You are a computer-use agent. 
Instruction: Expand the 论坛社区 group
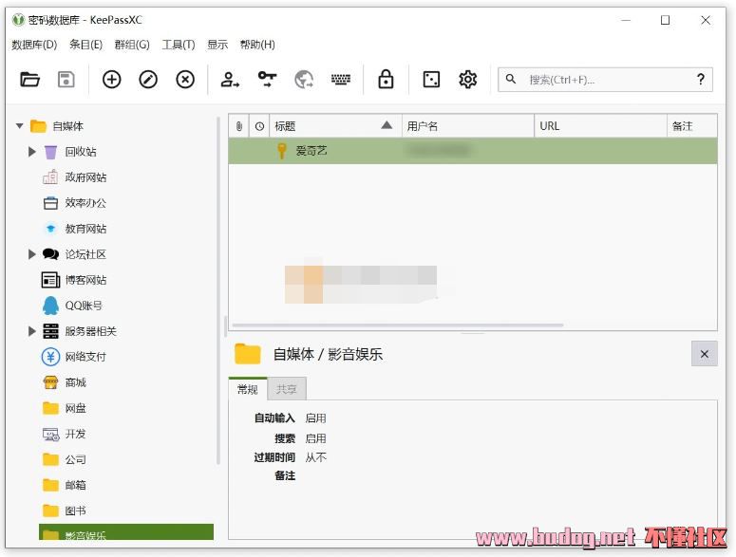click(32, 254)
